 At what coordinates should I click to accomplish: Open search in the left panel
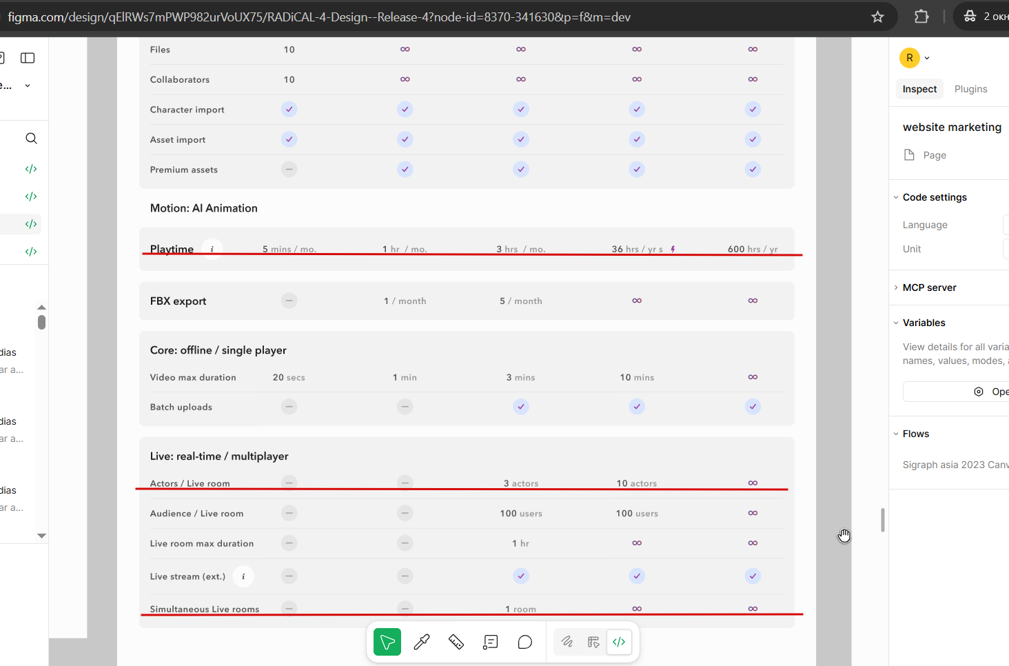click(x=31, y=138)
